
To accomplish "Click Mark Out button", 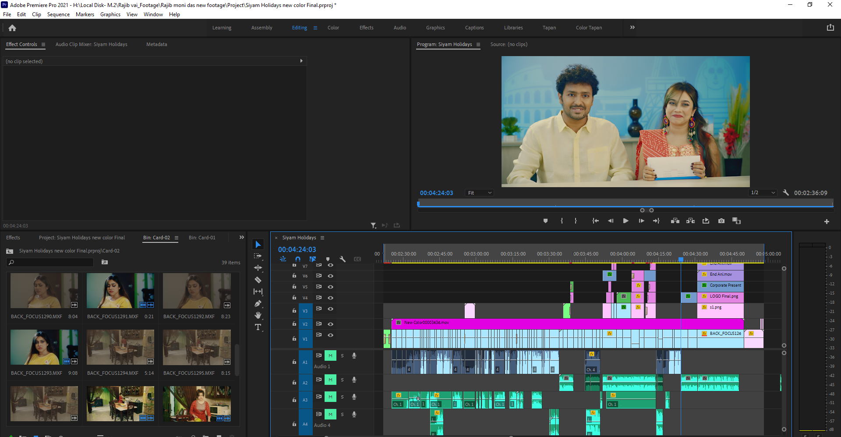I will [x=576, y=221].
